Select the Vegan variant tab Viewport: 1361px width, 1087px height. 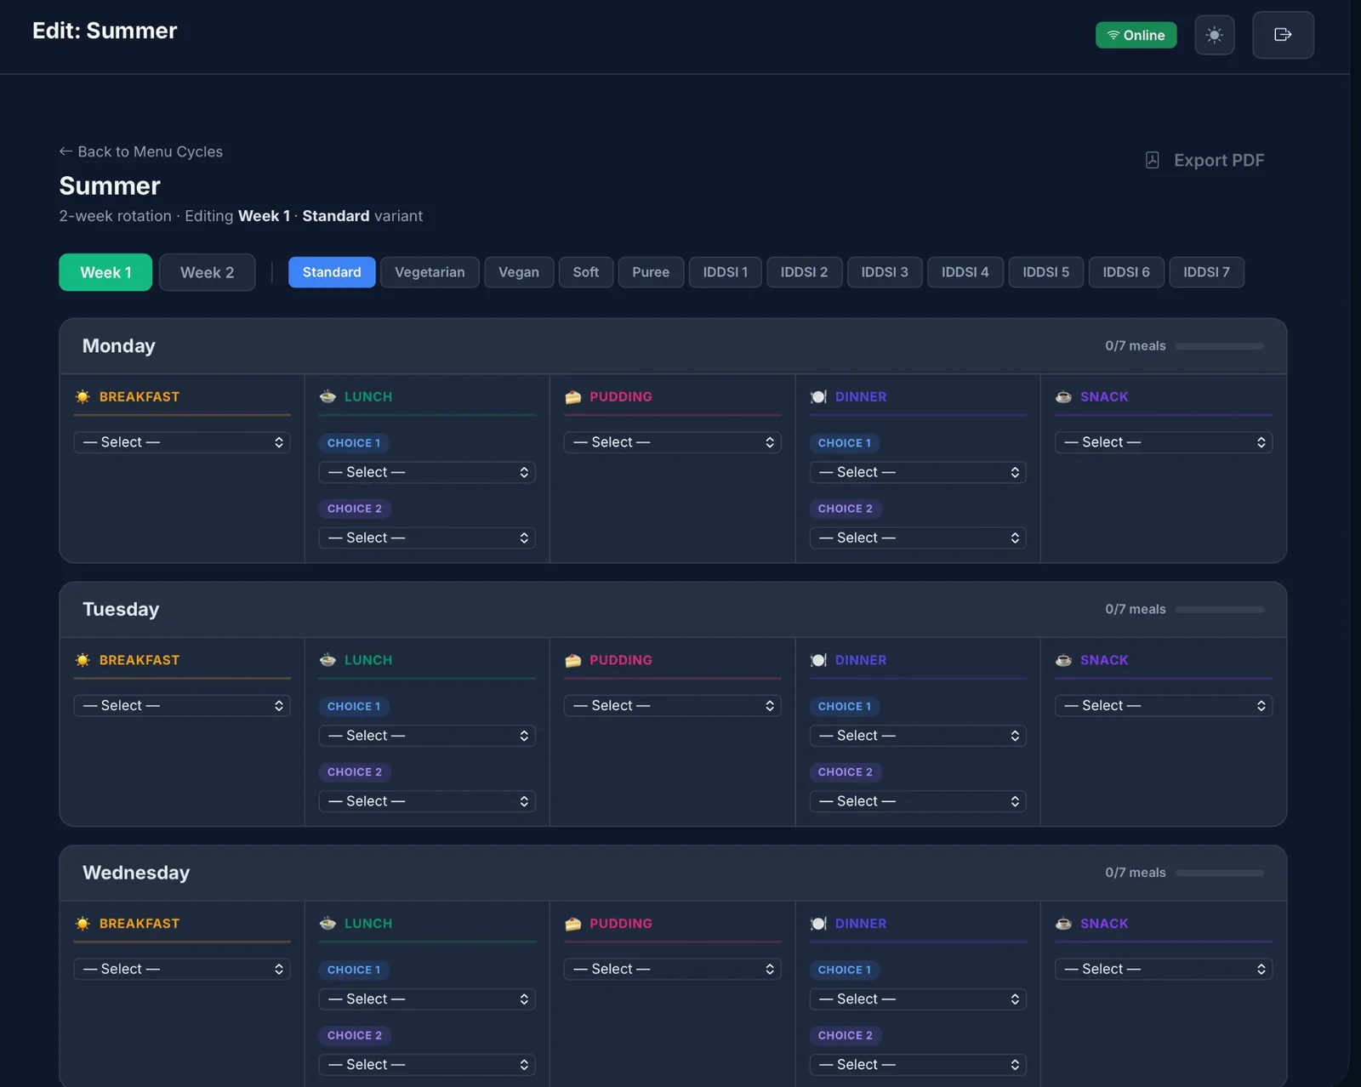tap(519, 272)
